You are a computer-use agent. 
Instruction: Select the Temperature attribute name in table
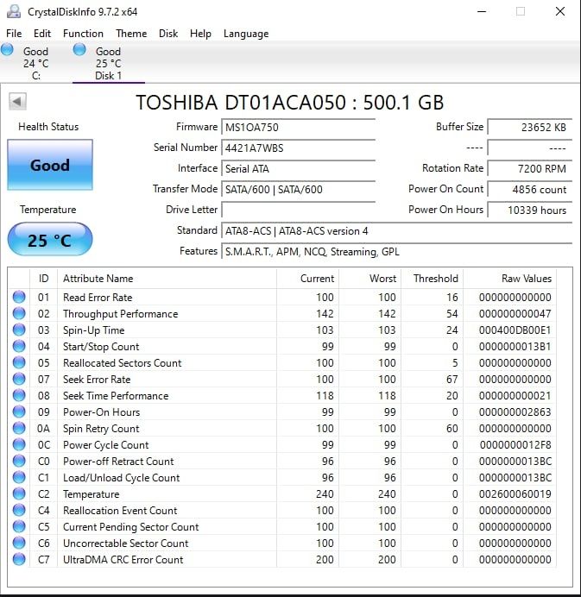tap(91, 493)
